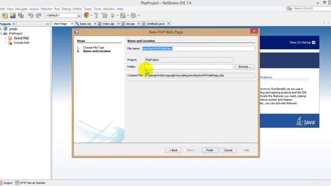The height and width of the screenshot is (186, 331).
Task: Click the search magnifier icon
Action: 289,9
